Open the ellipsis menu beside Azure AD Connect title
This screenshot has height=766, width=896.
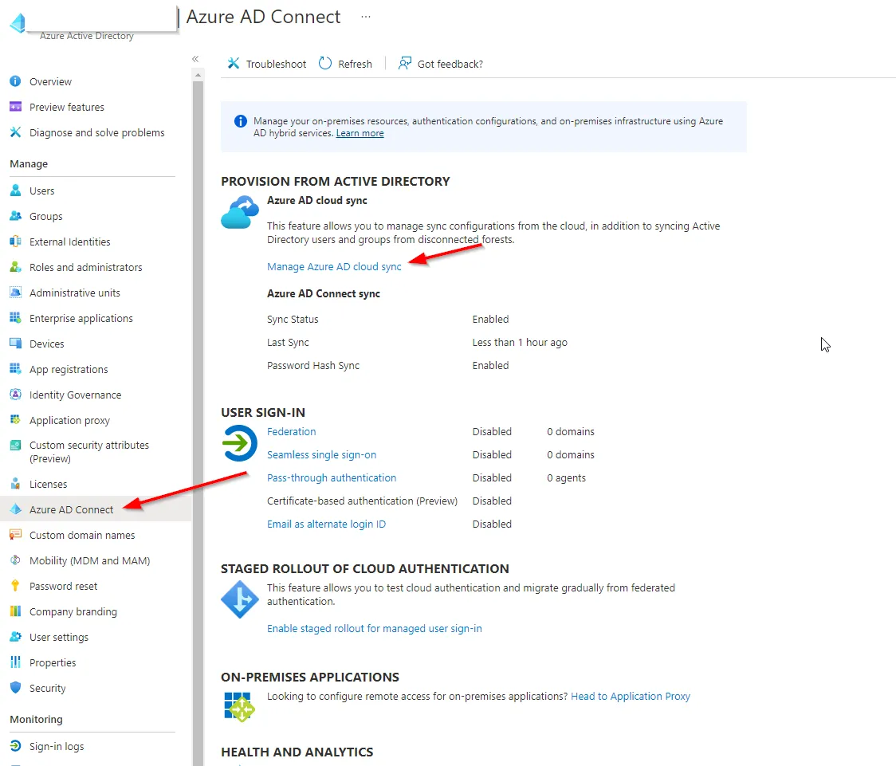pos(366,17)
